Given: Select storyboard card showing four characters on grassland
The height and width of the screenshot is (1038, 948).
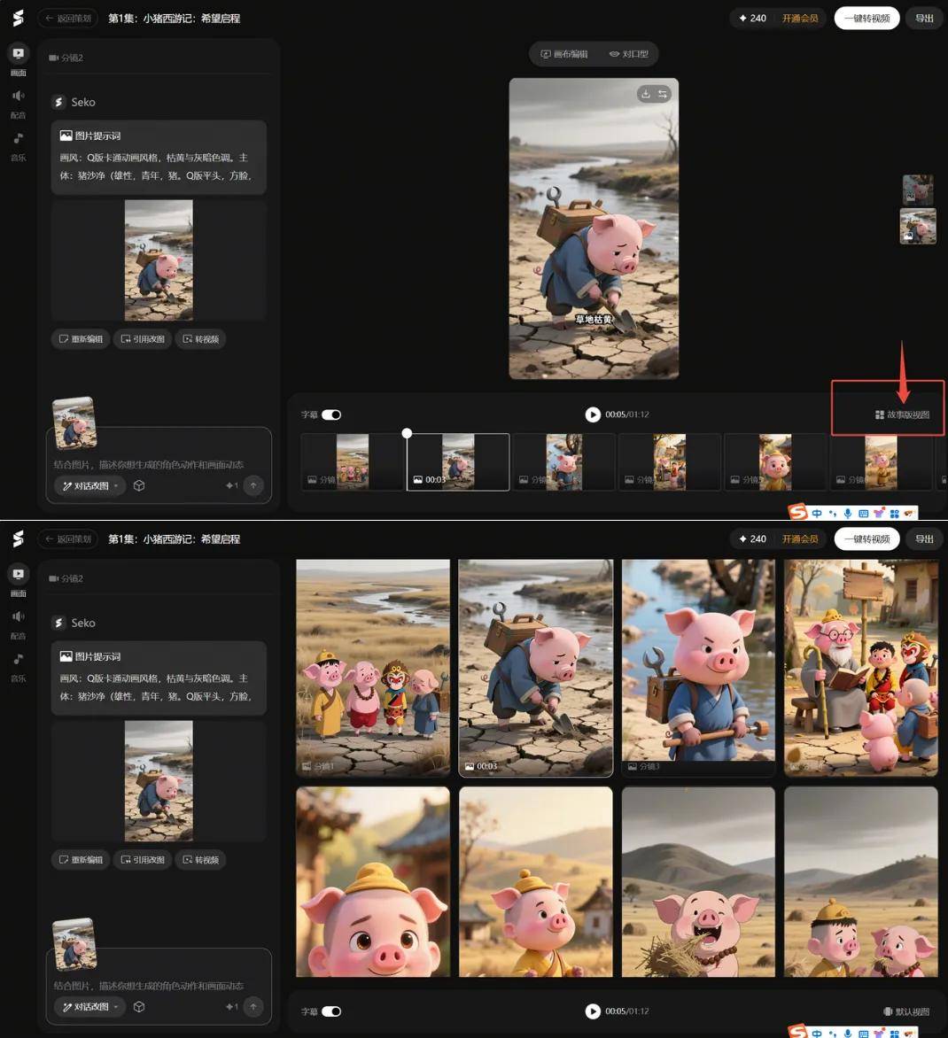Looking at the screenshot, I should [373, 668].
